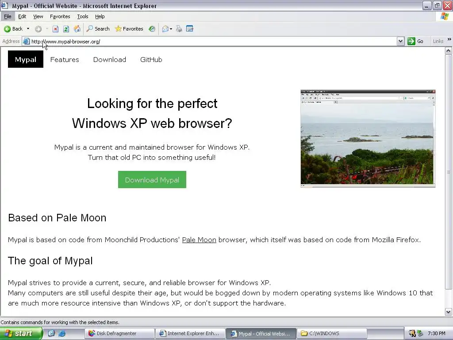Click the Forward arrow icon
Image resolution: width=453 pixels, height=340 pixels.
38,29
